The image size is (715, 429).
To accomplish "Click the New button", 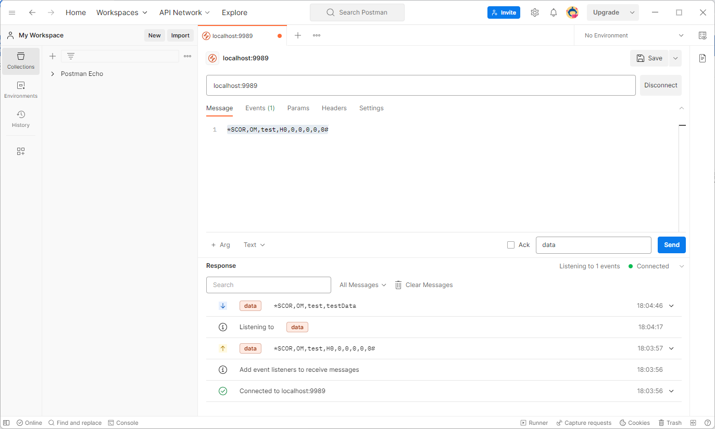I will click(x=155, y=35).
